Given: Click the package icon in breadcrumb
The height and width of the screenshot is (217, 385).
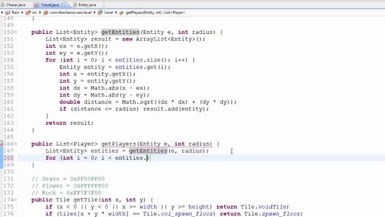Looking at the screenshot, I should (46, 12).
